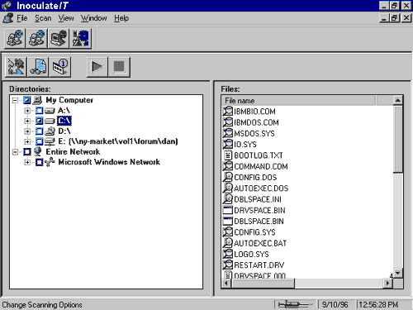Click syringe icon in status bar
The width and height of the screenshot is (413, 310).
[x=296, y=304]
